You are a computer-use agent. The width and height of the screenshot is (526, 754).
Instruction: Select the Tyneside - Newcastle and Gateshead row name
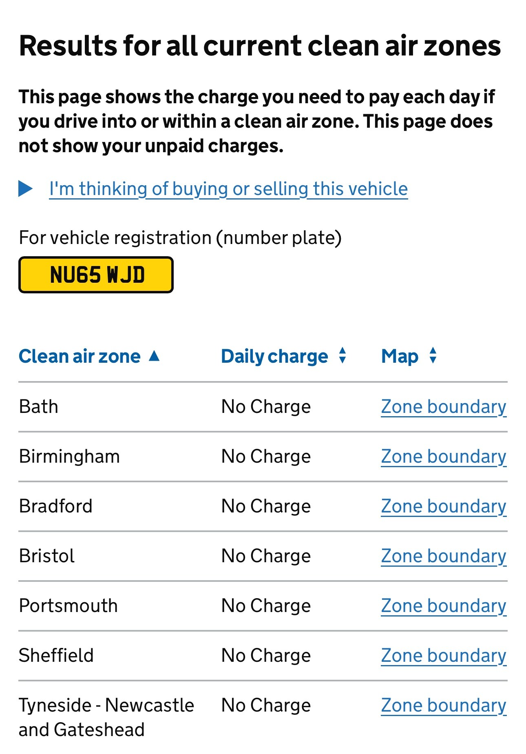click(x=106, y=717)
